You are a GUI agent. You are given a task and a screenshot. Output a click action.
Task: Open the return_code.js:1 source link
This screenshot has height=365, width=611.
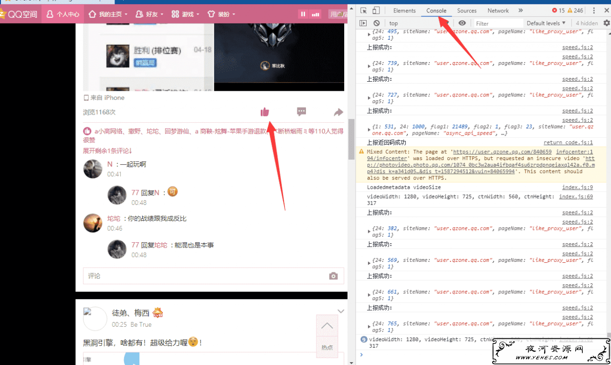click(x=568, y=142)
